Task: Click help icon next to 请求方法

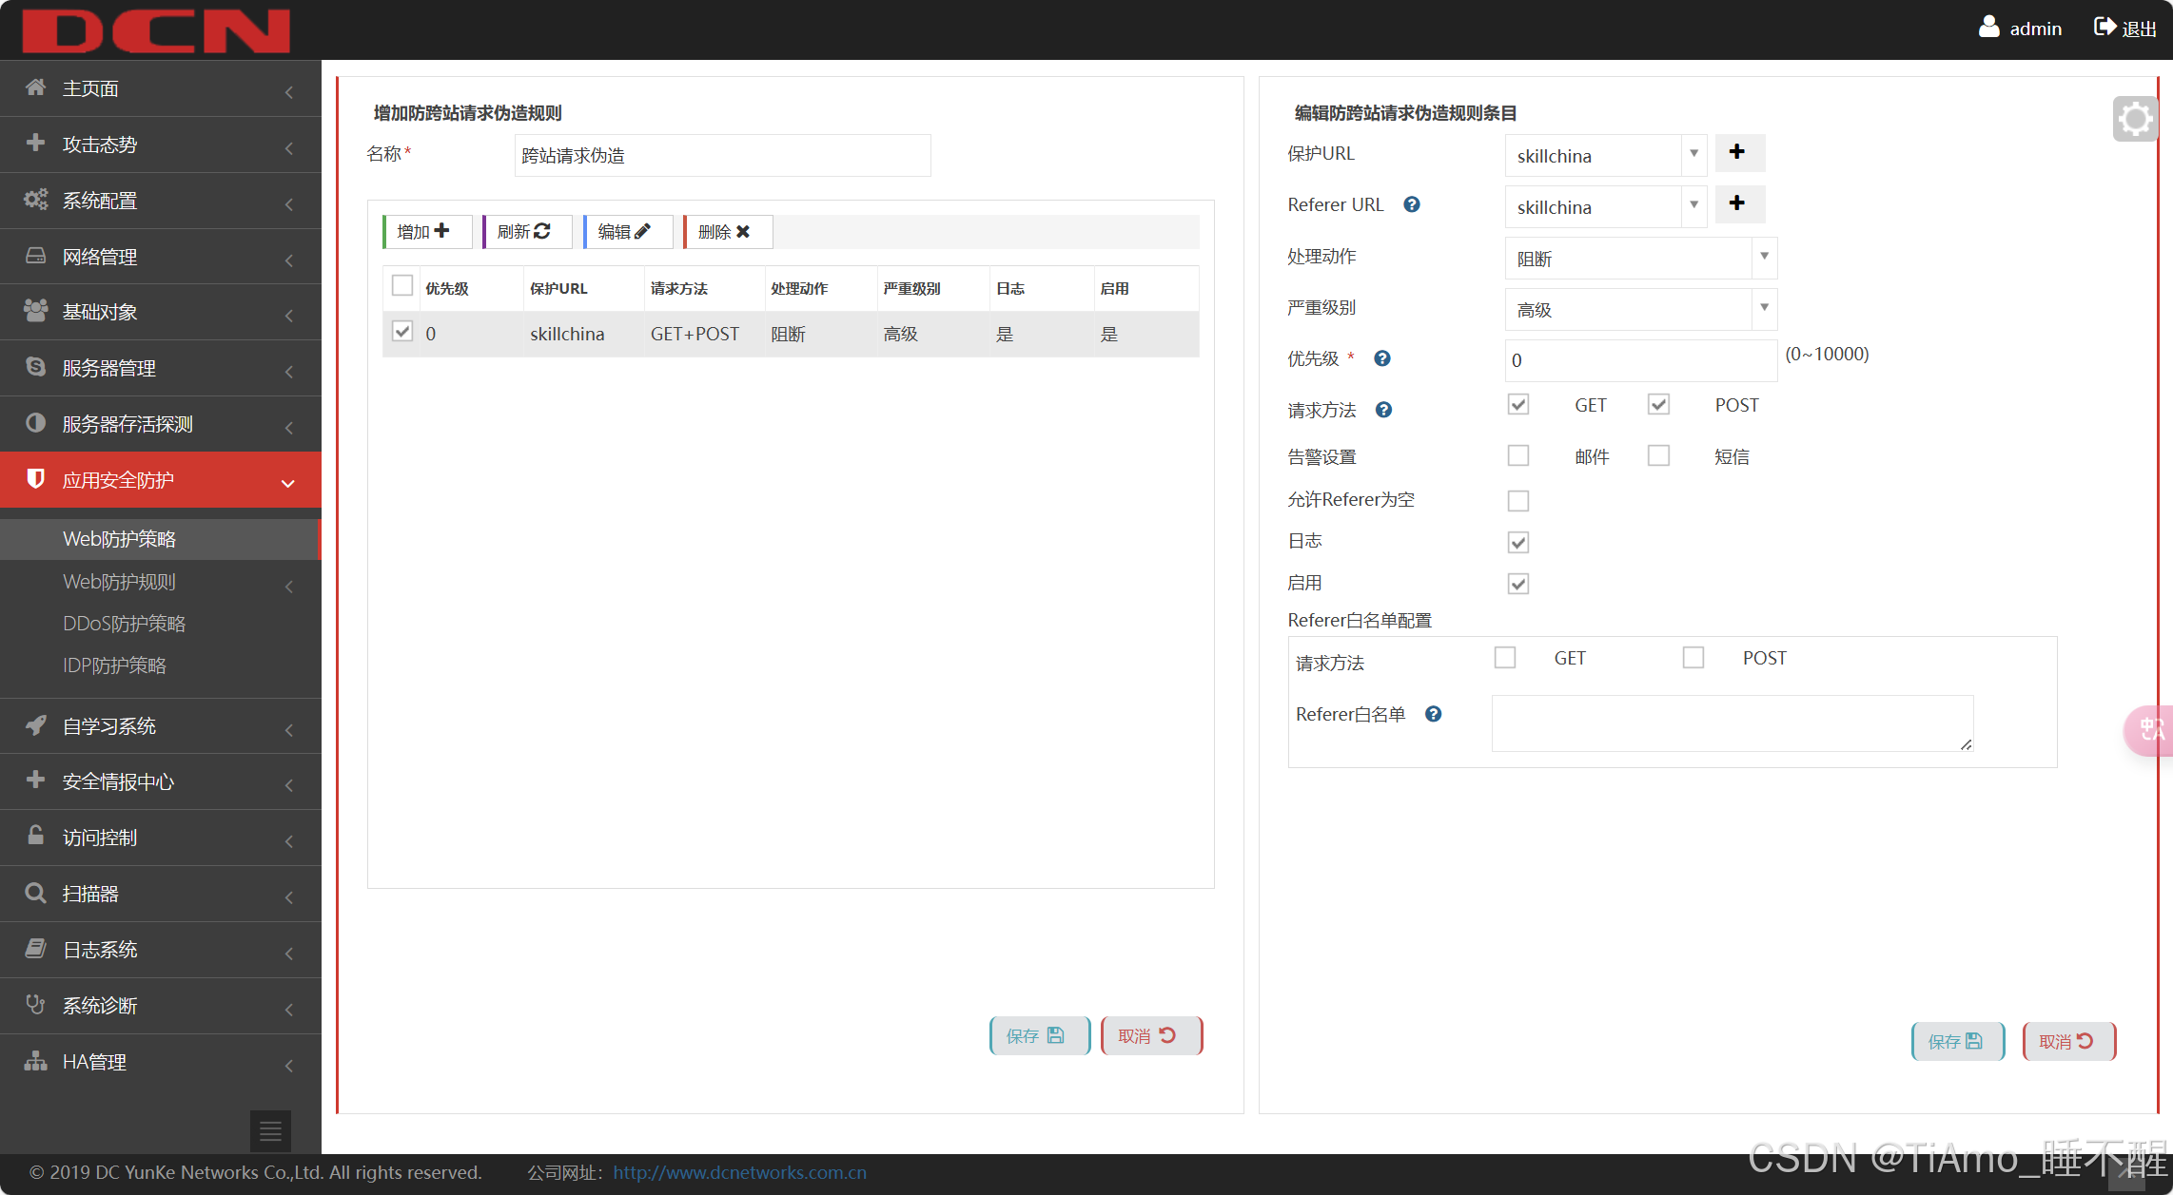Action: click(x=1383, y=410)
